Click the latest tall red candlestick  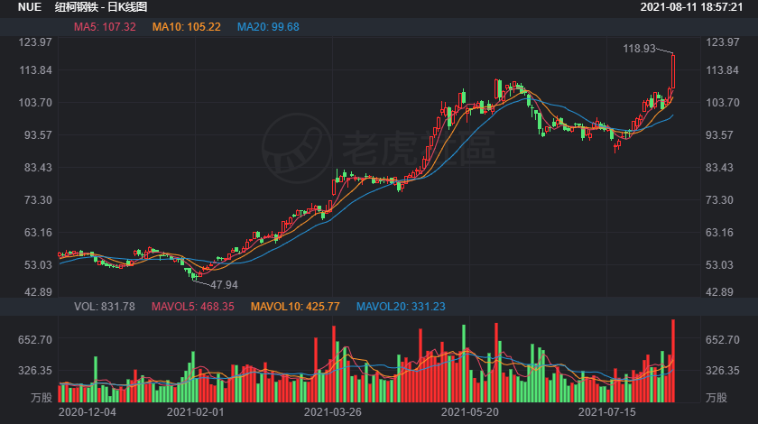tap(672, 72)
